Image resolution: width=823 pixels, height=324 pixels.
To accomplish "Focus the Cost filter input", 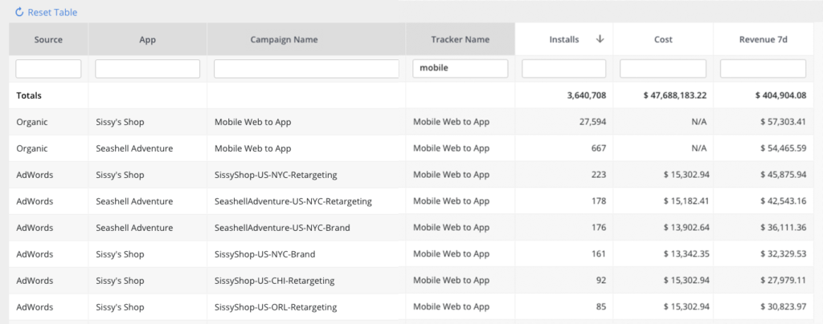I will 663,68.
